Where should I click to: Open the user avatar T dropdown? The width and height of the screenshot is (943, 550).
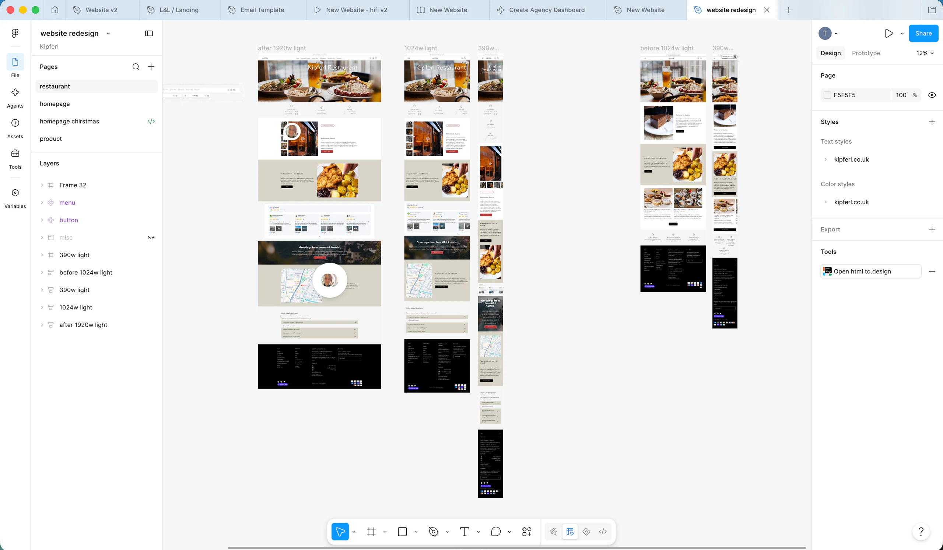click(x=828, y=33)
